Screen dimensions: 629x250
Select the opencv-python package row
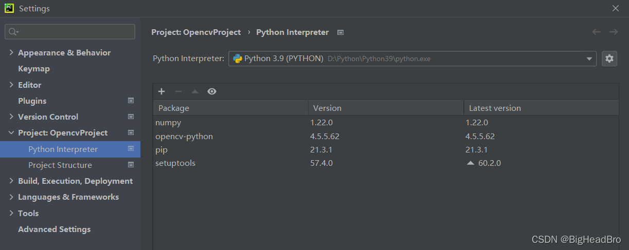(184, 137)
